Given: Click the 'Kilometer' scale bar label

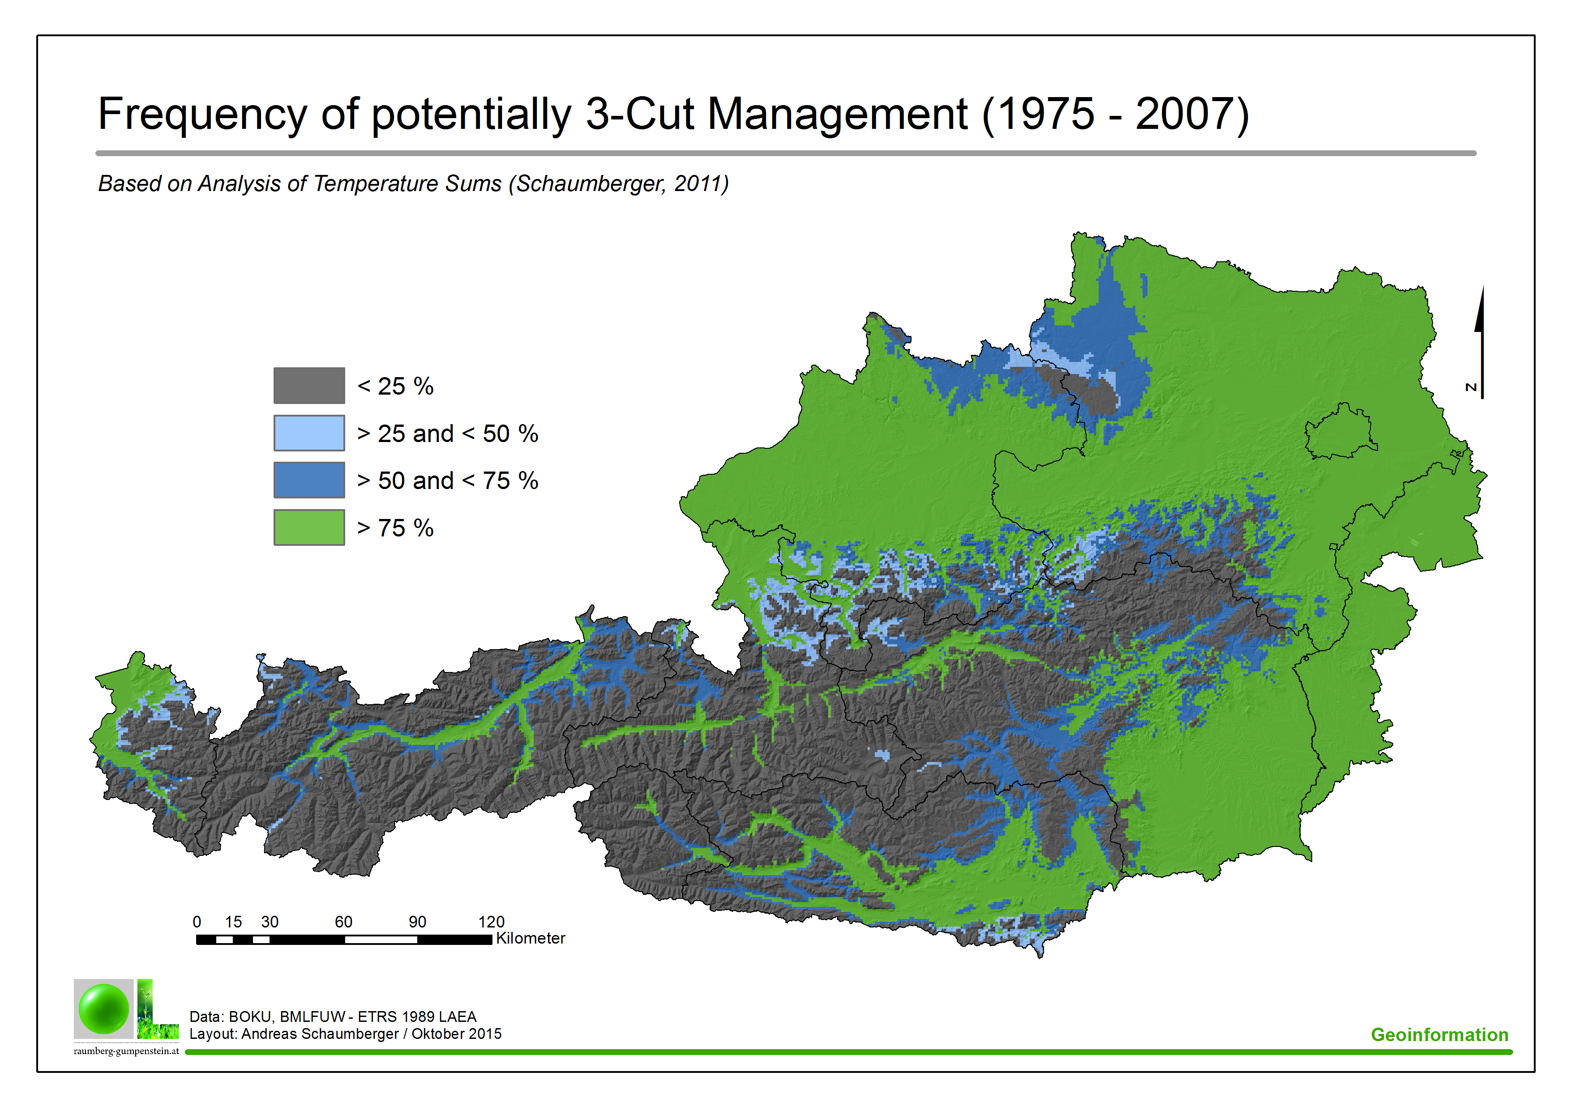Looking at the screenshot, I should coord(531,938).
